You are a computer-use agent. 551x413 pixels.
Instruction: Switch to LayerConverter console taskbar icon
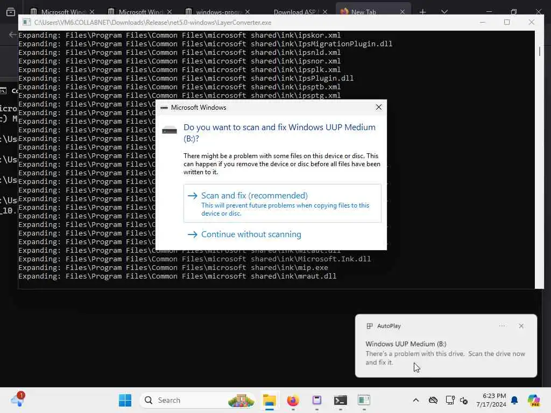click(x=364, y=400)
